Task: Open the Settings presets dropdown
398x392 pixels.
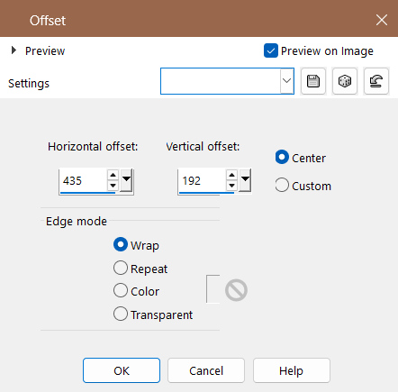Action: click(286, 81)
